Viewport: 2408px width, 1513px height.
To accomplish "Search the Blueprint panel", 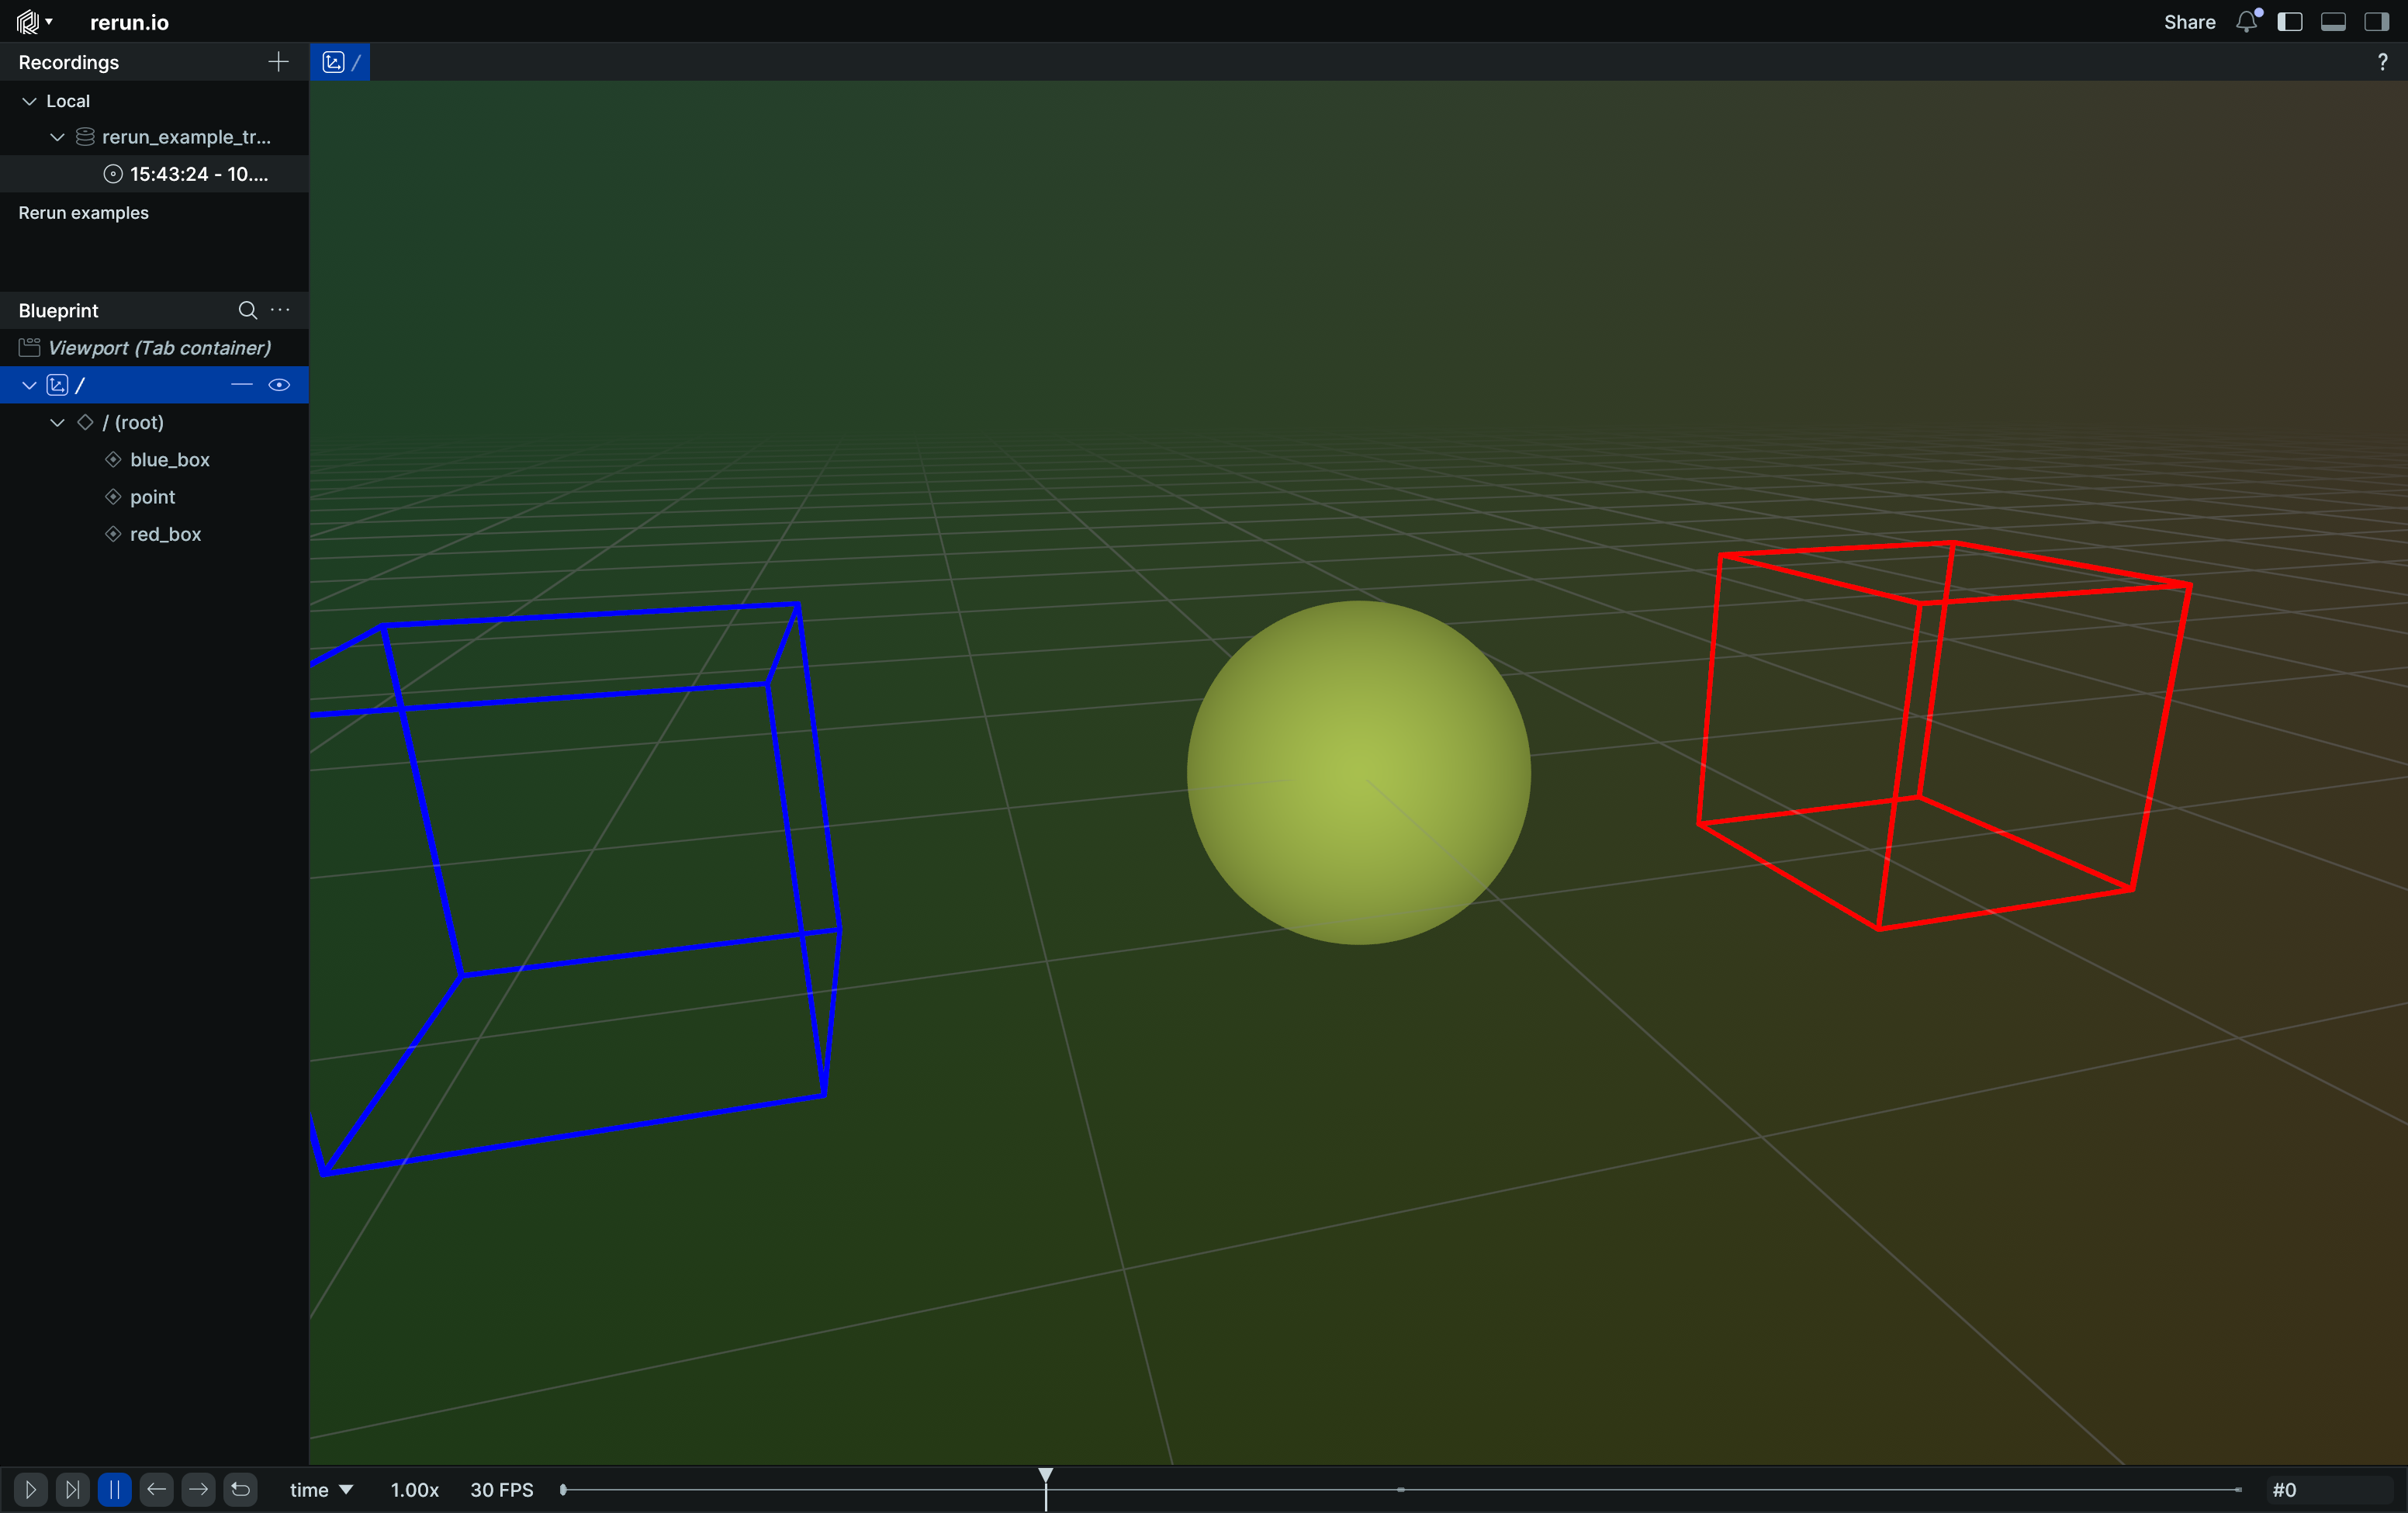I will 247,310.
